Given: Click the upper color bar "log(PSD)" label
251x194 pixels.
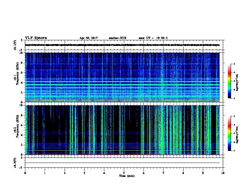Looking at the screenshot, I should (237, 82).
